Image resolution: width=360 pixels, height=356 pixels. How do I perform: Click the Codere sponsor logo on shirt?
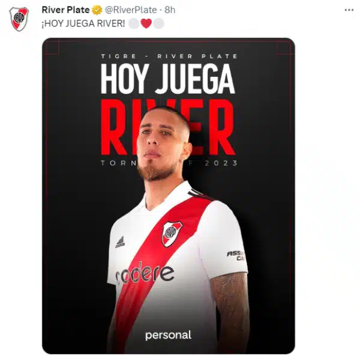click(145, 273)
